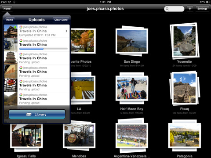Screen dimensions: 211x158
Task: Tap the plus add button
Action: 190,9
